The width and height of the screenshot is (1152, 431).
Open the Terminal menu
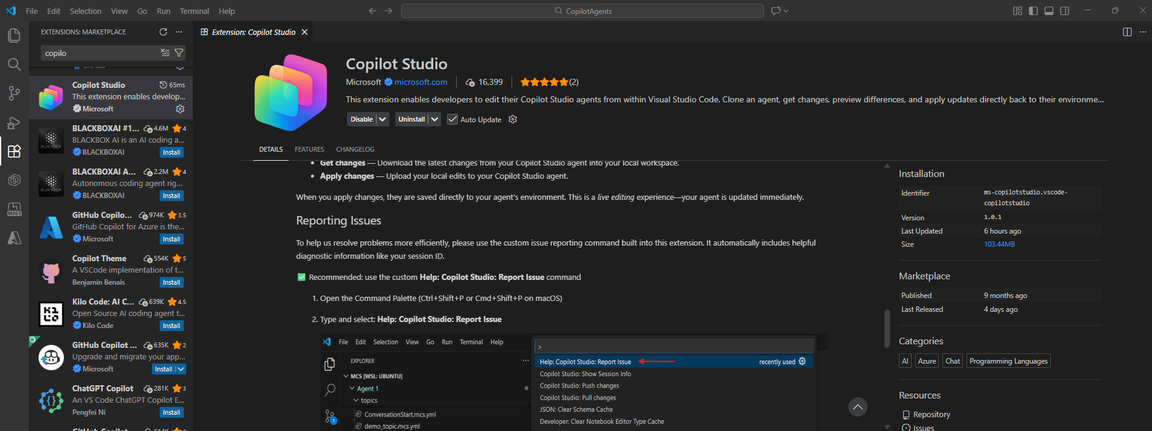coord(194,11)
